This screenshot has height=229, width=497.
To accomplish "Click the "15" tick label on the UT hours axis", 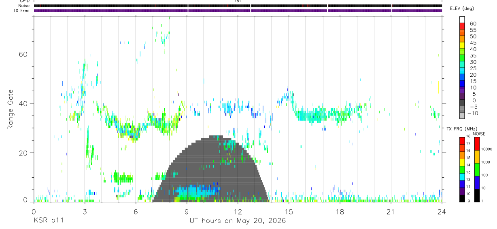I will (x=289, y=211).
